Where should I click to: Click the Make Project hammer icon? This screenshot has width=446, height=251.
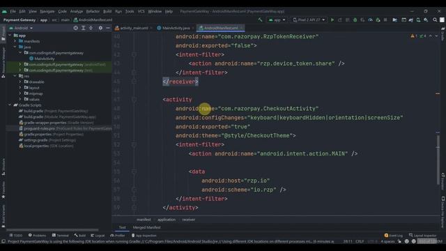click(260, 20)
